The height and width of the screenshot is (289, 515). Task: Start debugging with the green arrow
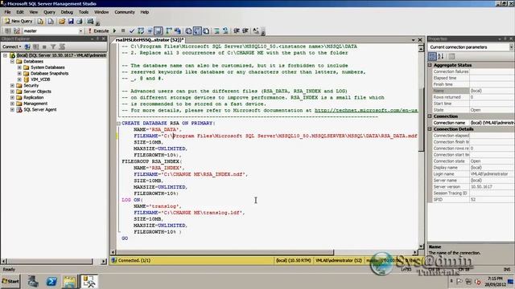click(x=114, y=31)
